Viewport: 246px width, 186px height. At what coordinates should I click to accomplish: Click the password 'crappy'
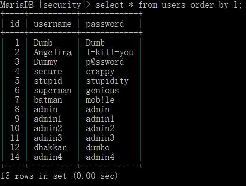coord(100,72)
